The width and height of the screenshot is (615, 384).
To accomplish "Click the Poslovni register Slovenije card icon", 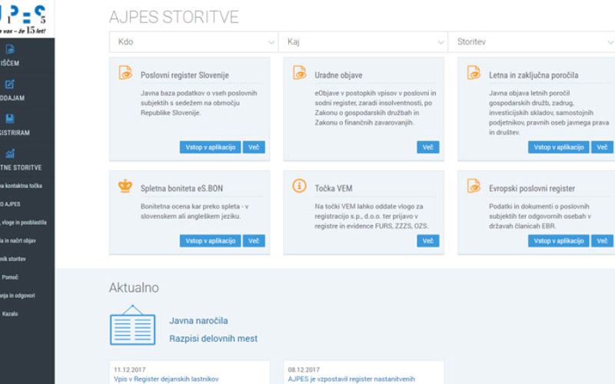I will click(x=125, y=73).
